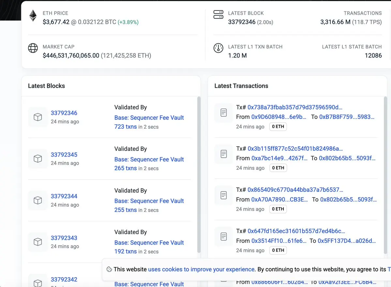The height and width of the screenshot is (287, 391).
Task: Click the gauge icon beside Latest L1 Txn Batch
Action: pos(218,48)
